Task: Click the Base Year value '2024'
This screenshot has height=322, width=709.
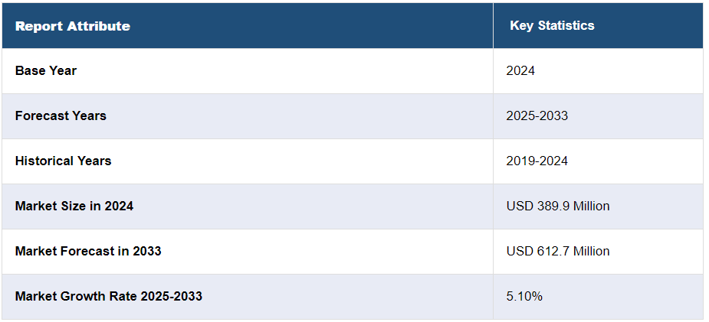Action: pyautogui.click(x=520, y=70)
